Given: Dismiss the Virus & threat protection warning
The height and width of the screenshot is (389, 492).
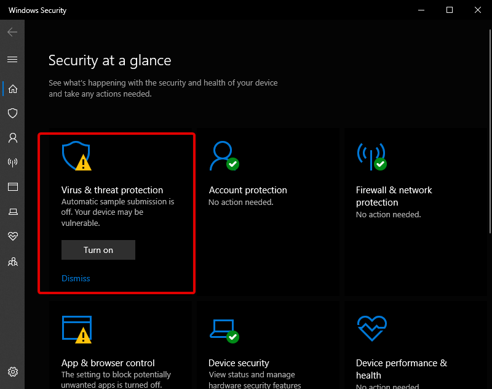Looking at the screenshot, I should [x=76, y=278].
